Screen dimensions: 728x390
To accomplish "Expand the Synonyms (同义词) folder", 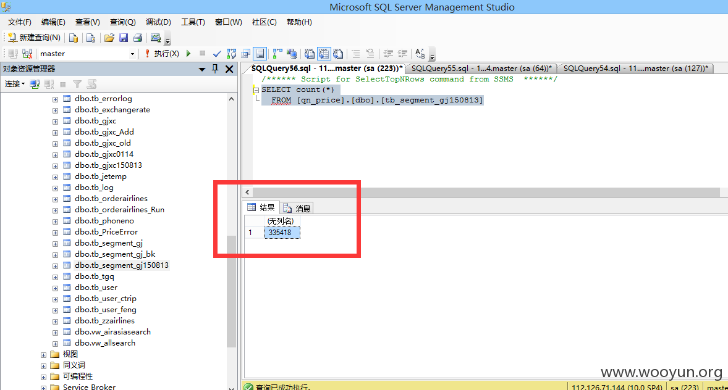I will (x=43, y=366).
